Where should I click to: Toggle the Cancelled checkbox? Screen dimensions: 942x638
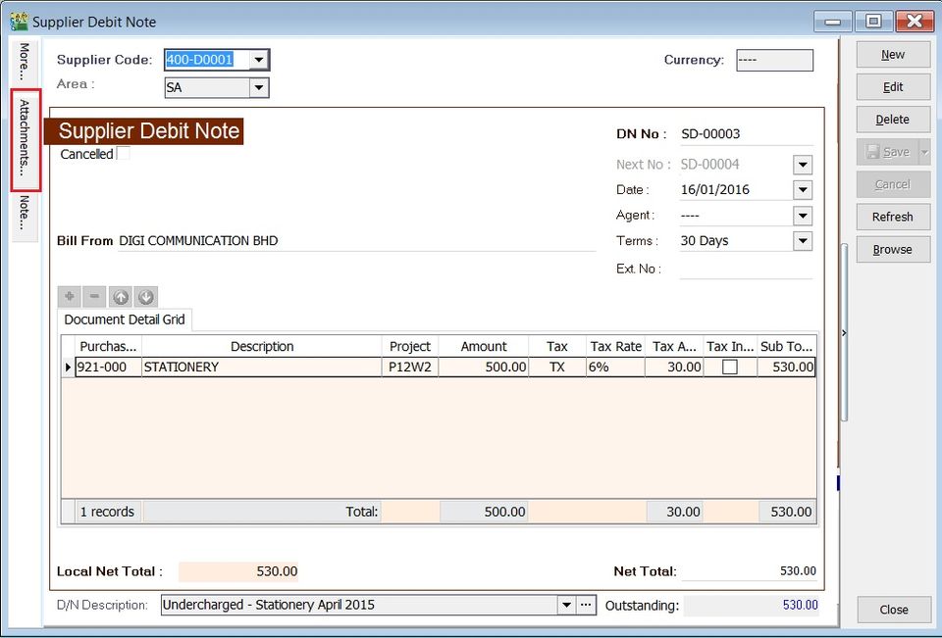pyautogui.click(x=123, y=154)
